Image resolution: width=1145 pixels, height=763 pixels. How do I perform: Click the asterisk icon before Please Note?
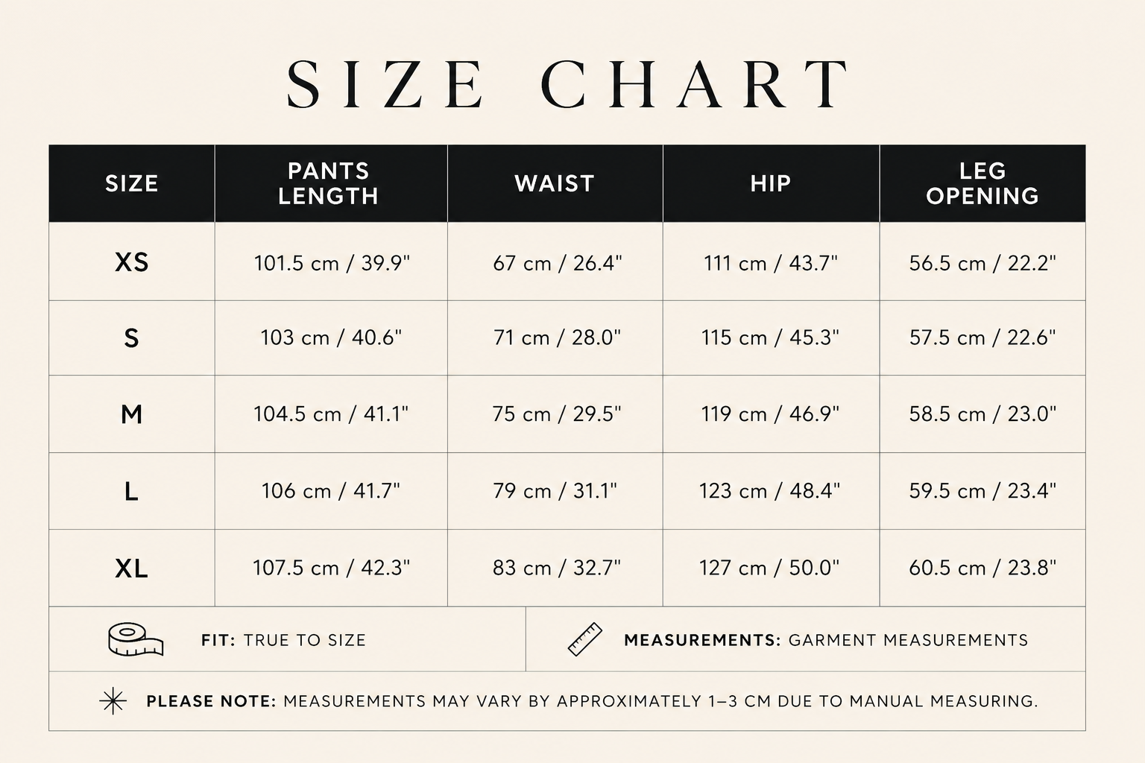[x=113, y=701]
